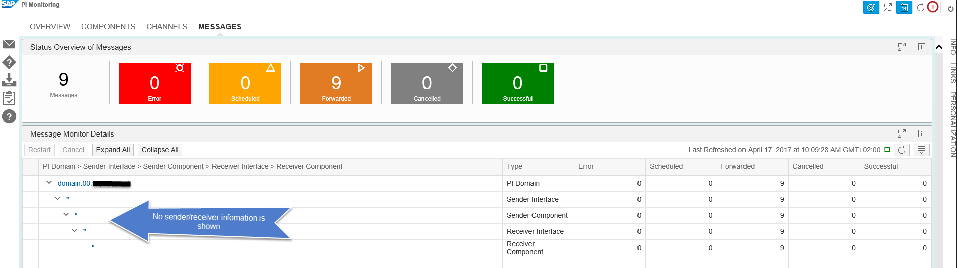957x268 pixels.
Task: Collapse the top panel with up chevron
Action: pos(939,47)
